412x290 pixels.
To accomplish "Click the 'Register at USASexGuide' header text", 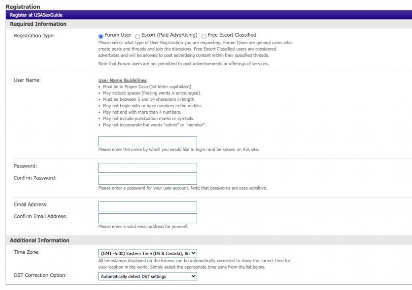I will click(36, 15).
